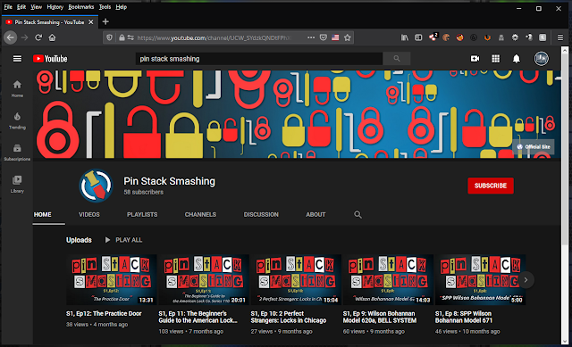Open the notifications bell
The height and width of the screenshot is (347, 572).
click(517, 59)
